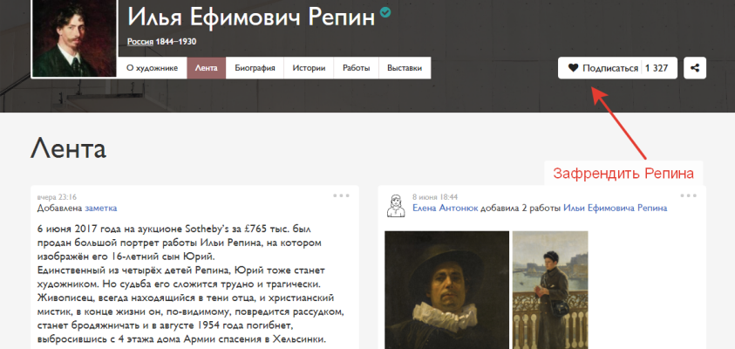The image size is (735, 349).
Task: Open the painting of man in hat
Action: [446, 289]
